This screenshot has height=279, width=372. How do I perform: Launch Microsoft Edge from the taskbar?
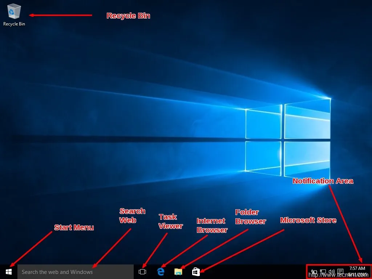pos(161,272)
